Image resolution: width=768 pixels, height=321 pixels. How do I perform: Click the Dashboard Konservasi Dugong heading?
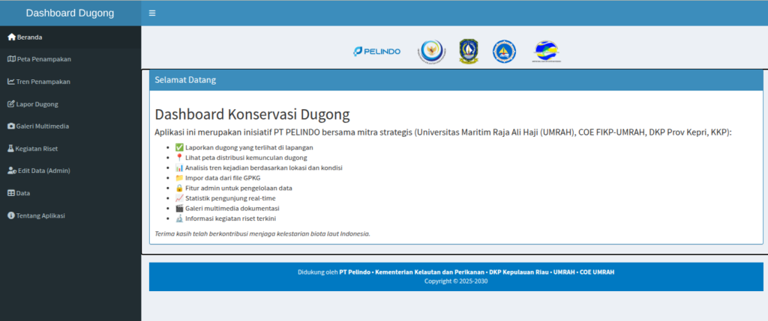[x=252, y=114]
